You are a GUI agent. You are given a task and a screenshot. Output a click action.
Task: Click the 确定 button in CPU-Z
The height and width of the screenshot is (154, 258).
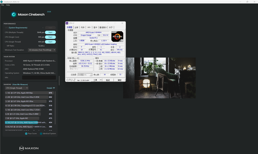pos(120,80)
